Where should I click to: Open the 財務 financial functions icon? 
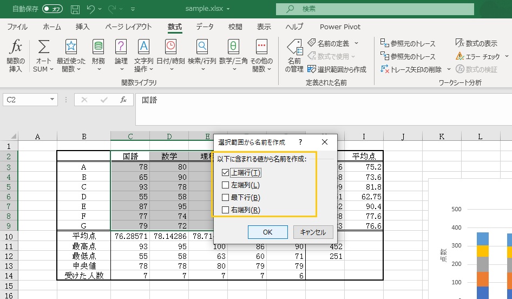[99, 47]
